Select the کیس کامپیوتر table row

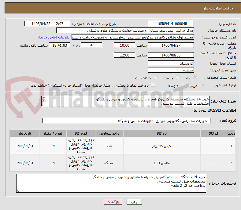coord(123,146)
